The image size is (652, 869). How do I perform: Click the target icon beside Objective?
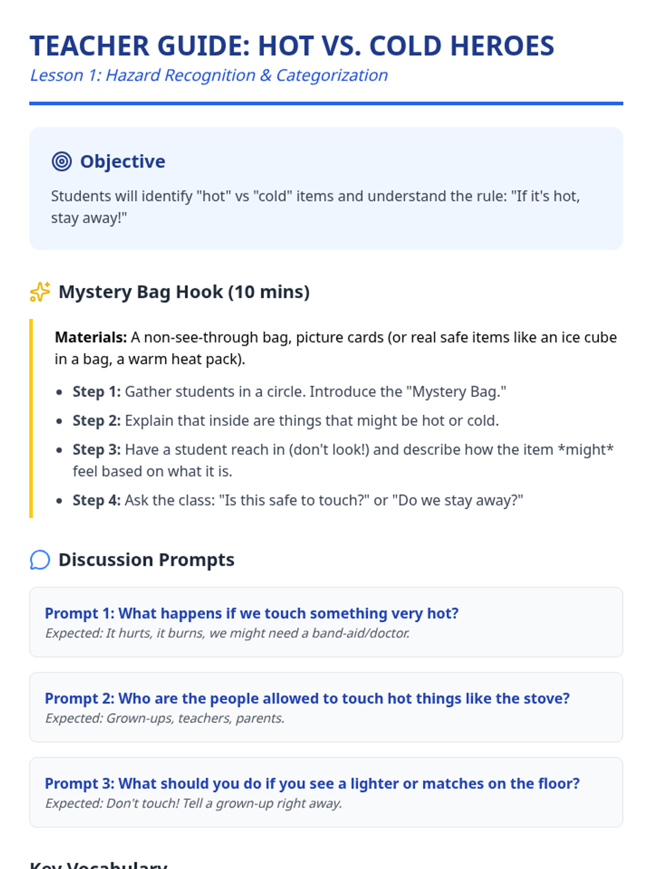(x=61, y=161)
